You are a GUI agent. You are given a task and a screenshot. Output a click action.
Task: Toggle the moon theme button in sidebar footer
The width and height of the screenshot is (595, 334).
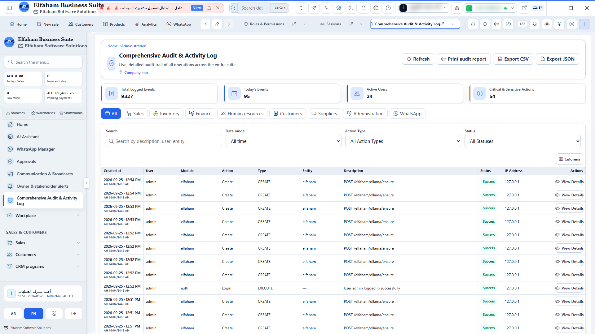(54, 314)
